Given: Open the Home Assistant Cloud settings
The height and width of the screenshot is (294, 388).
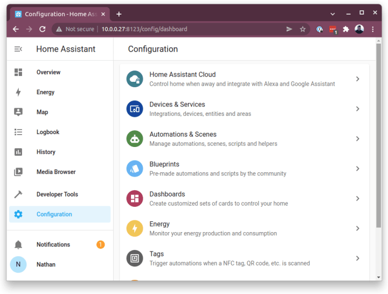Looking at the screenshot, I should (x=244, y=79).
